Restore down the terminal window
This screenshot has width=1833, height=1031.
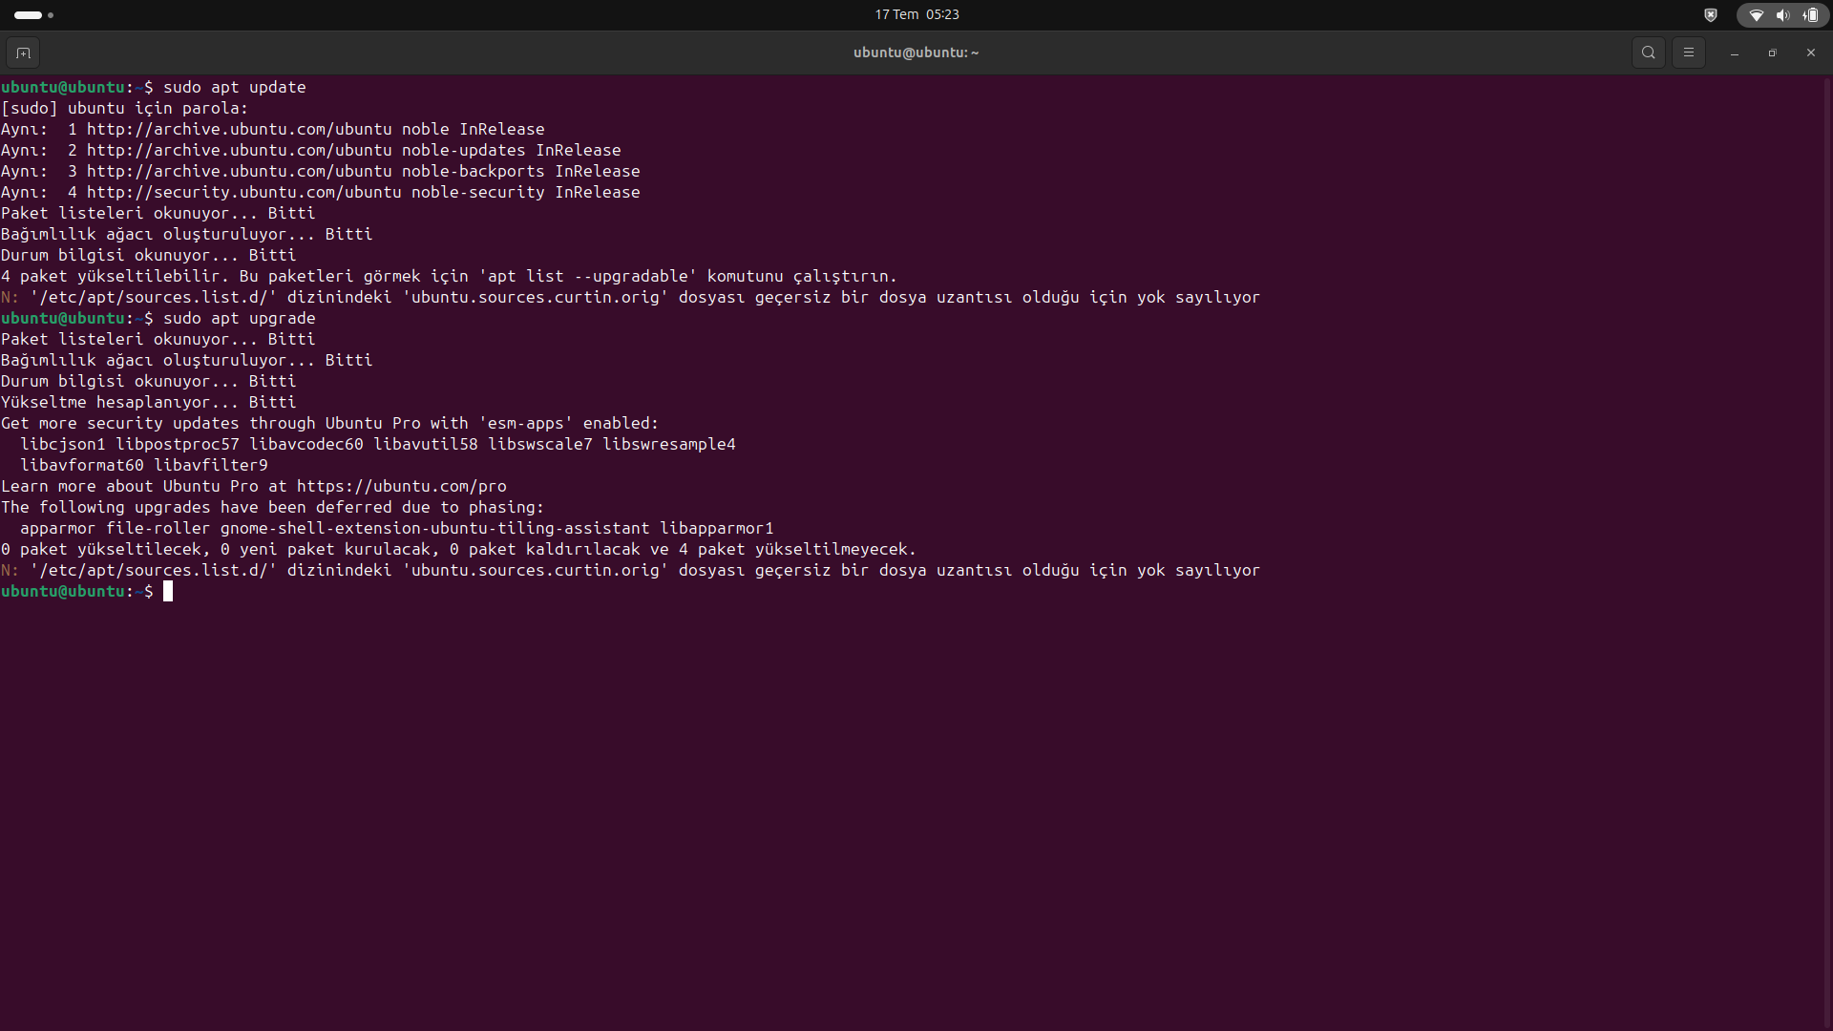click(1772, 53)
